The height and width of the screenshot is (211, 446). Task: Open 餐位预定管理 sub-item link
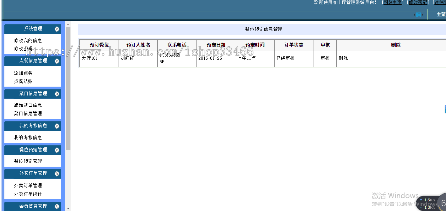28,161
